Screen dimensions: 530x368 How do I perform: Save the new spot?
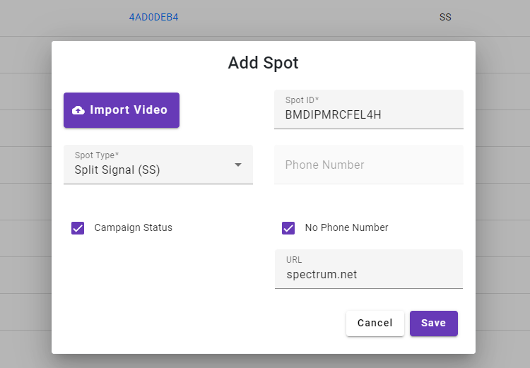coord(434,323)
